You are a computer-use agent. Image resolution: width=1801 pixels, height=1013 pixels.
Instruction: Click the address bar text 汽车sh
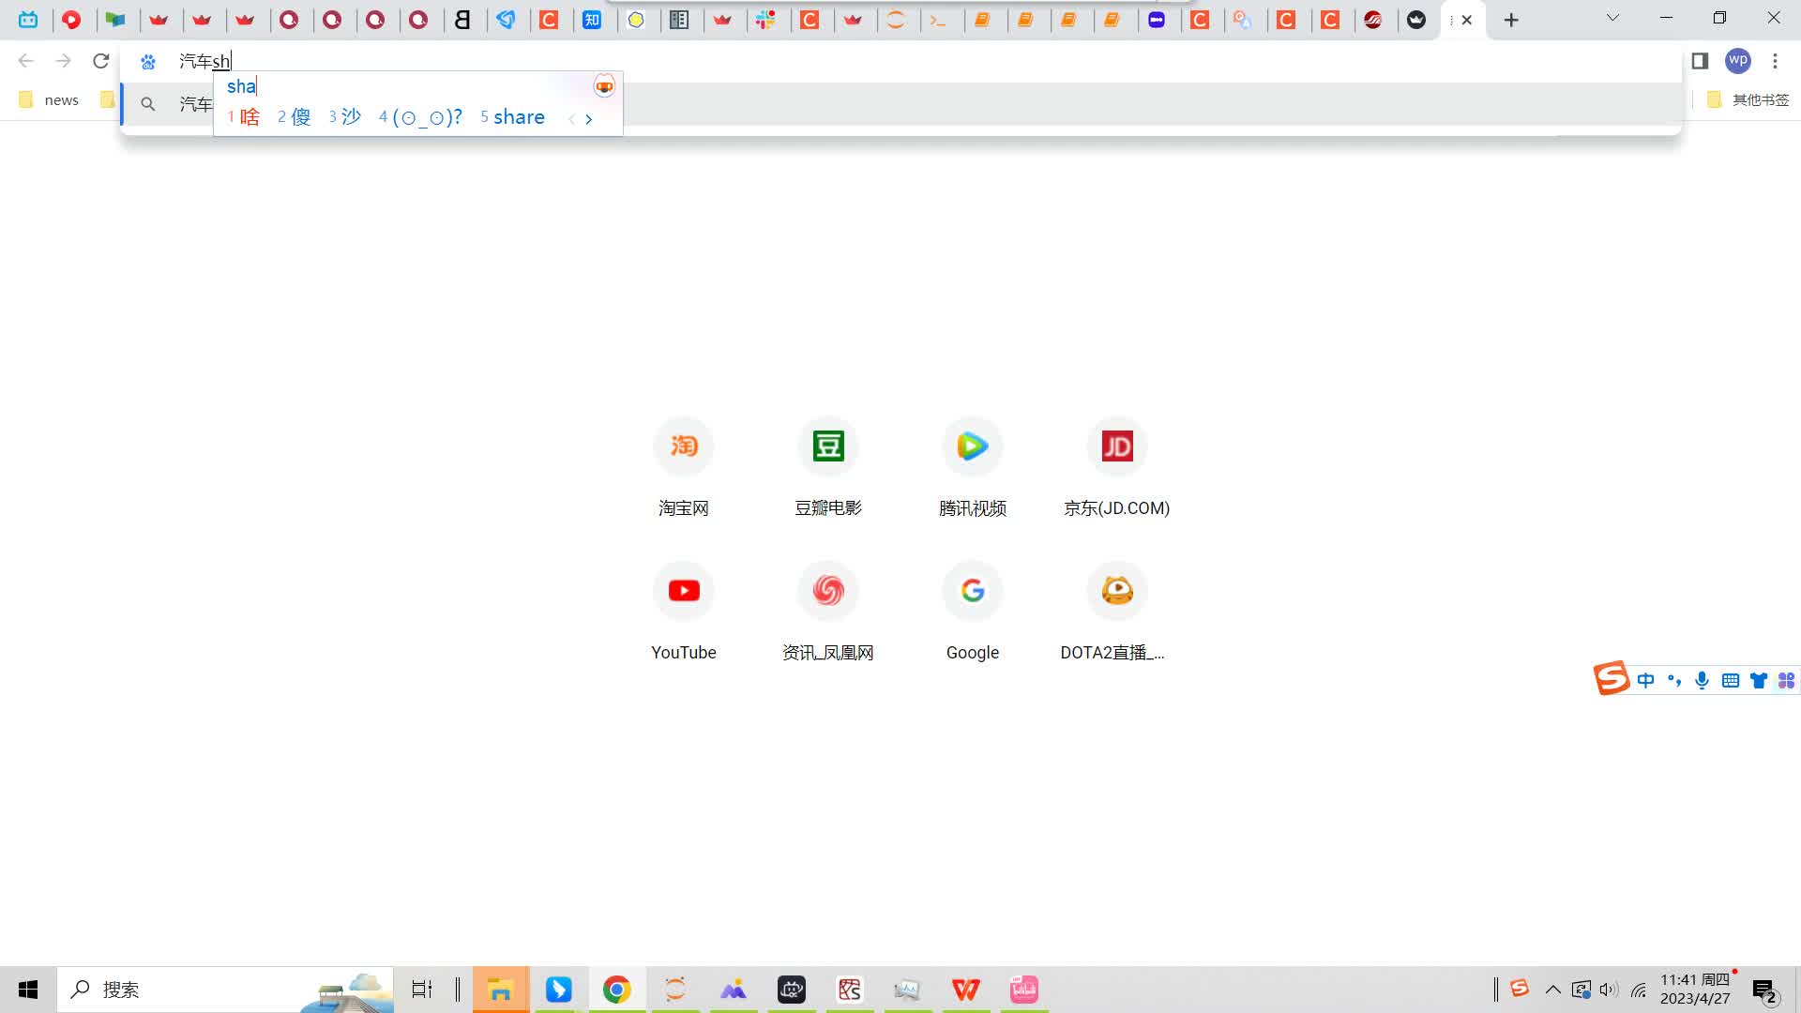[204, 61]
